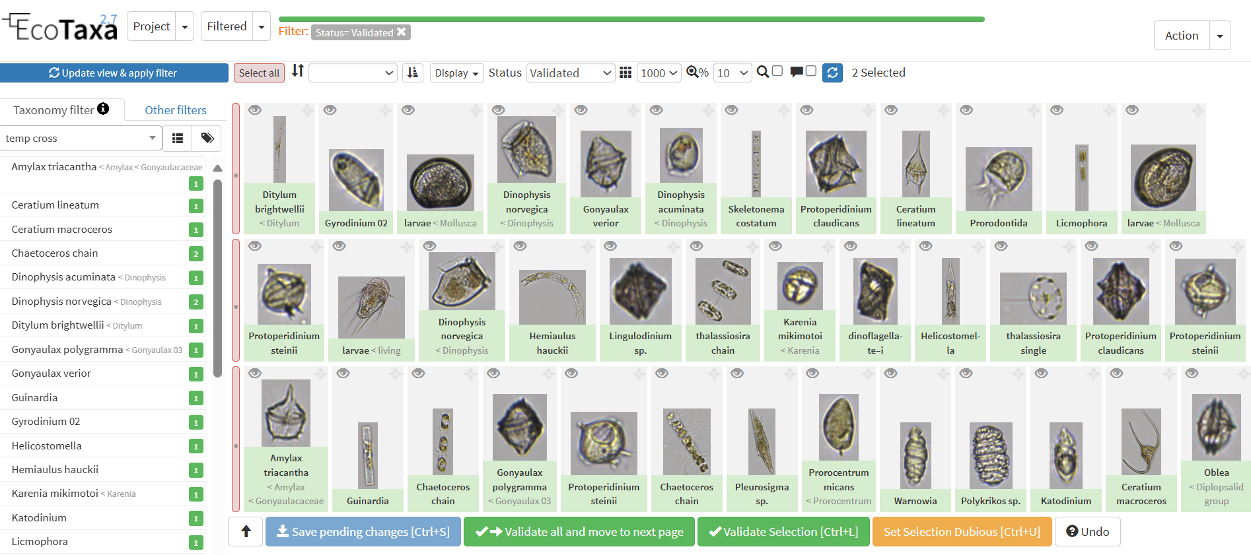Click the move icon on Ceratium lineatum image
This screenshot has height=555, width=1251.
point(944,111)
